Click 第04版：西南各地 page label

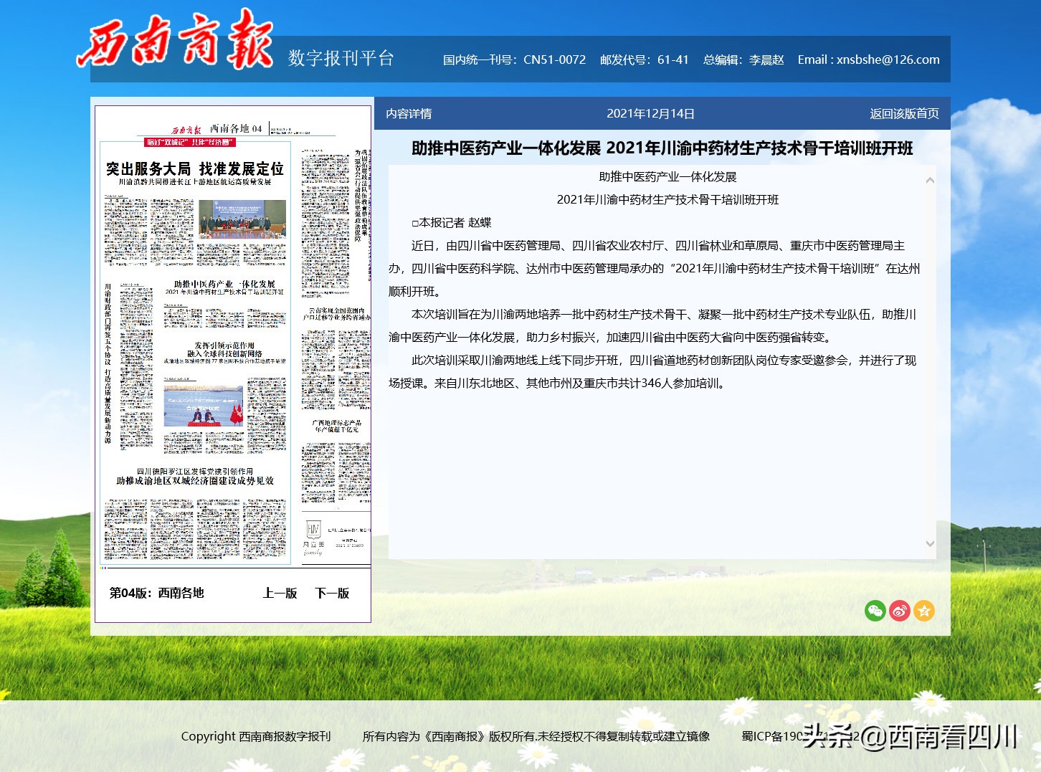pyautogui.click(x=157, y=593)
